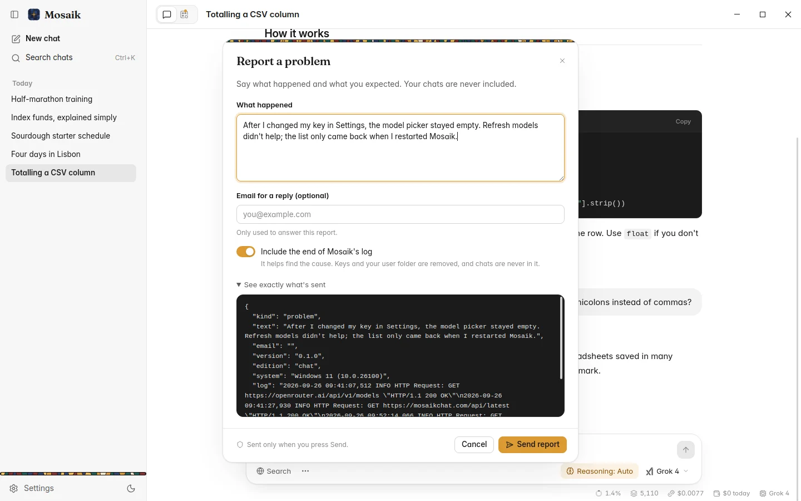Click the Totalling a CSV column title

coord(253,14)
